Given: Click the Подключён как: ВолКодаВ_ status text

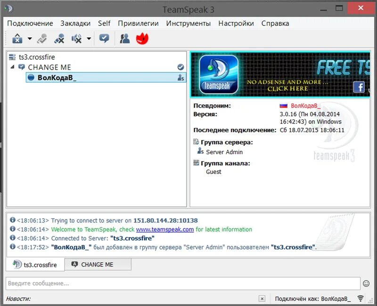Looking at the screenshot, I should [313, 299].
